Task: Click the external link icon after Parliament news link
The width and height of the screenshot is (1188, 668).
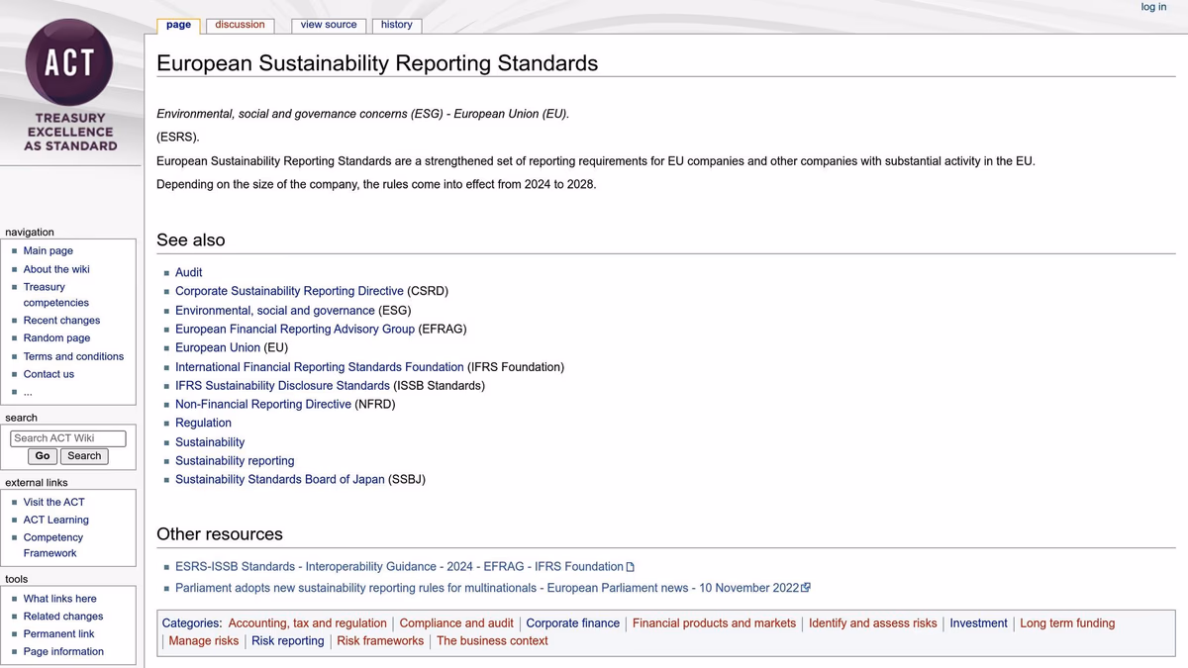Action: click(x=804, y=587)
